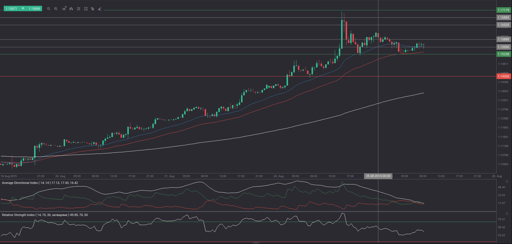Click the 1.16855 grey price level tag
The height and width of the screenshot is (244, 512).
pyautogui.click(x=503, y=18)
